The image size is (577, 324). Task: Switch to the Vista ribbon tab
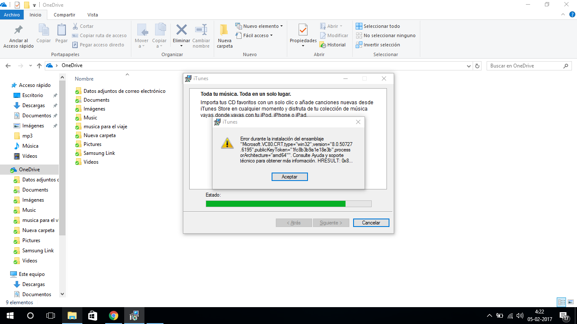pyautogui.click(x=93, y=15)
